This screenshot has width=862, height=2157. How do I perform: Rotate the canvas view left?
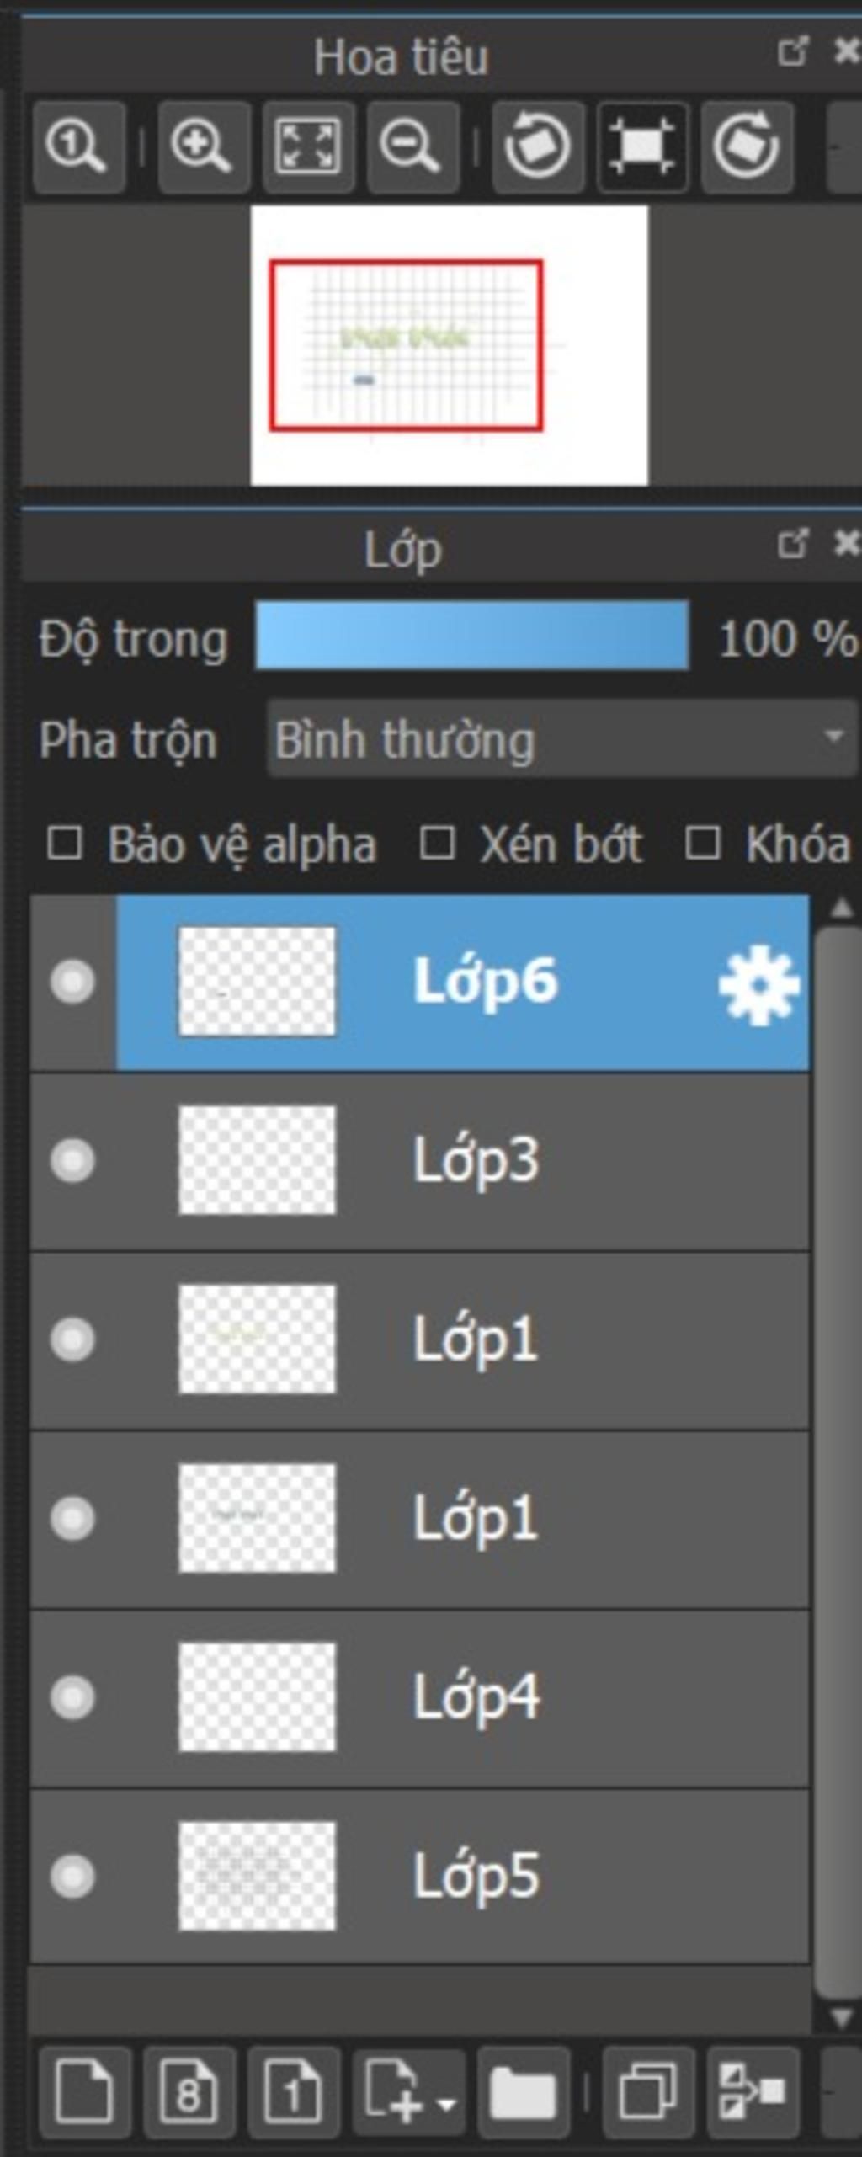538,146
